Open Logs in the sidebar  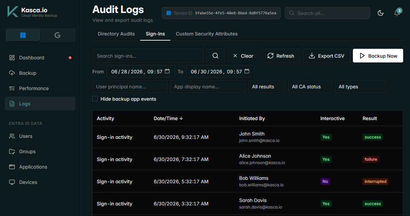(x=40, y=104)
